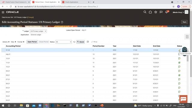This screenshot has height=108, width=192.
Task: Click the Close Period button
Action: pos(44,42)
